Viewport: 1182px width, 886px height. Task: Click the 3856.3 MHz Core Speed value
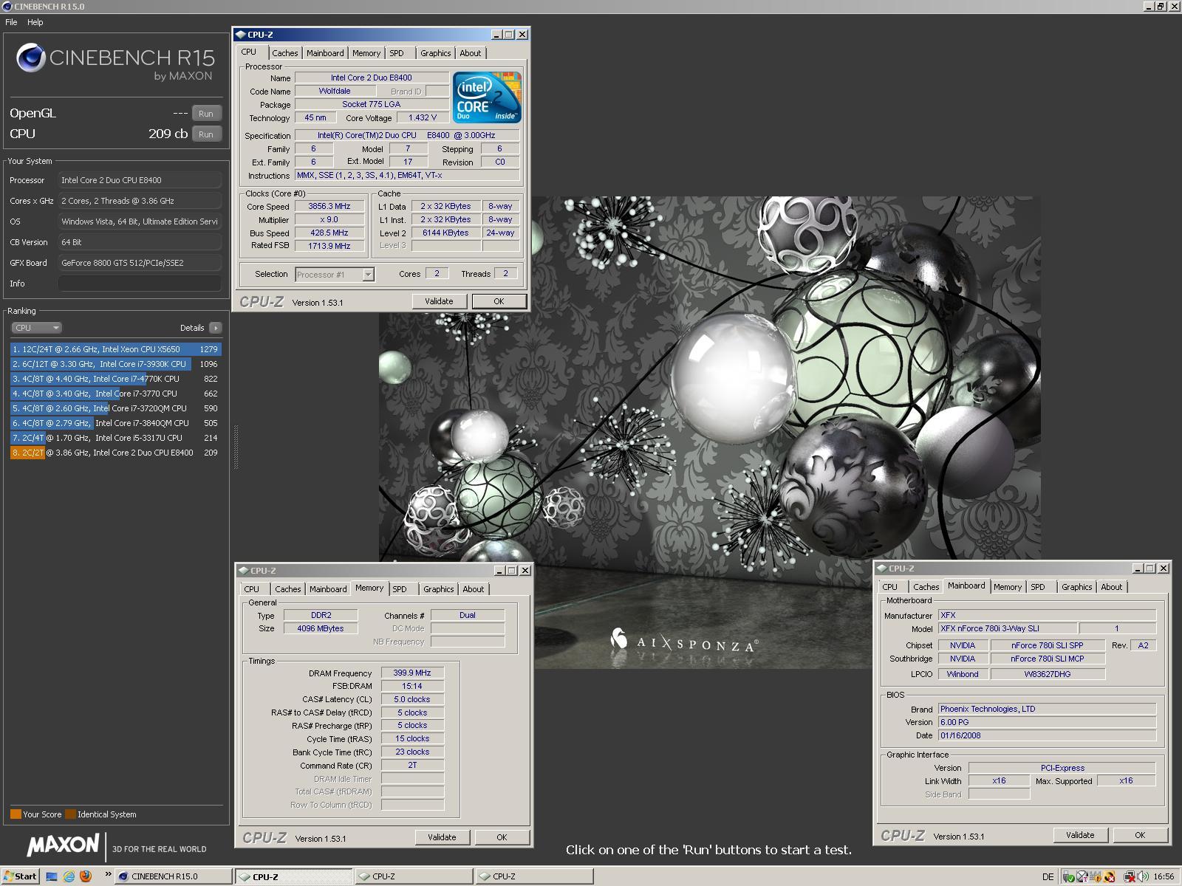(x=329, y=207)
